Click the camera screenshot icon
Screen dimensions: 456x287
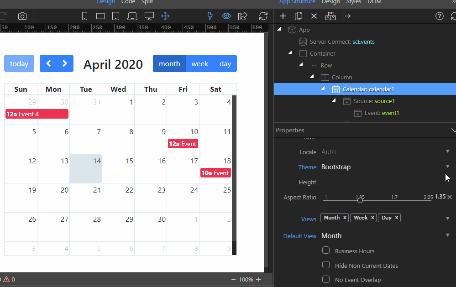pos(22,16)
